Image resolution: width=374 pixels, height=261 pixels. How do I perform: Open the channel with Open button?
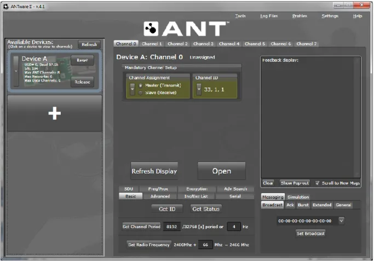(x=222, y=171)
